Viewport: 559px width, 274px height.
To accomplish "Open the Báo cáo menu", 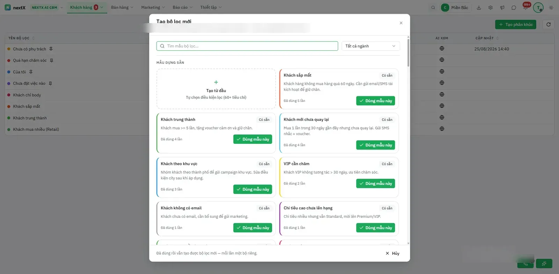I will point(182,7).
